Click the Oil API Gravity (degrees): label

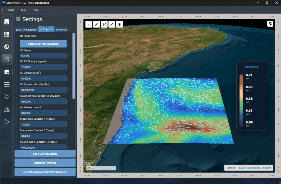(33, 61)
